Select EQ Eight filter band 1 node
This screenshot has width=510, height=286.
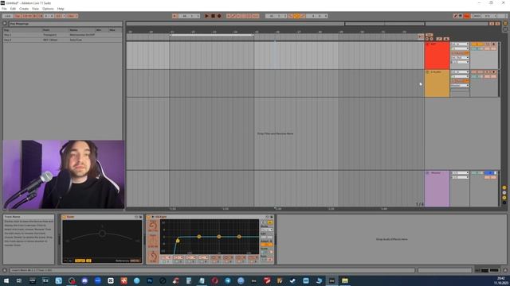(178, 240)
